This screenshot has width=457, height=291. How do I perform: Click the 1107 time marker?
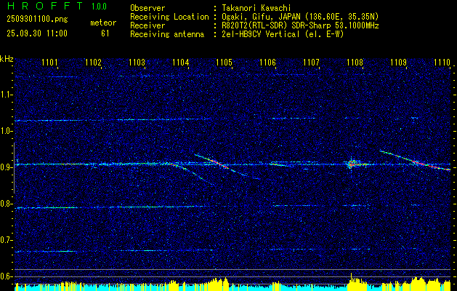click(311, 62)
